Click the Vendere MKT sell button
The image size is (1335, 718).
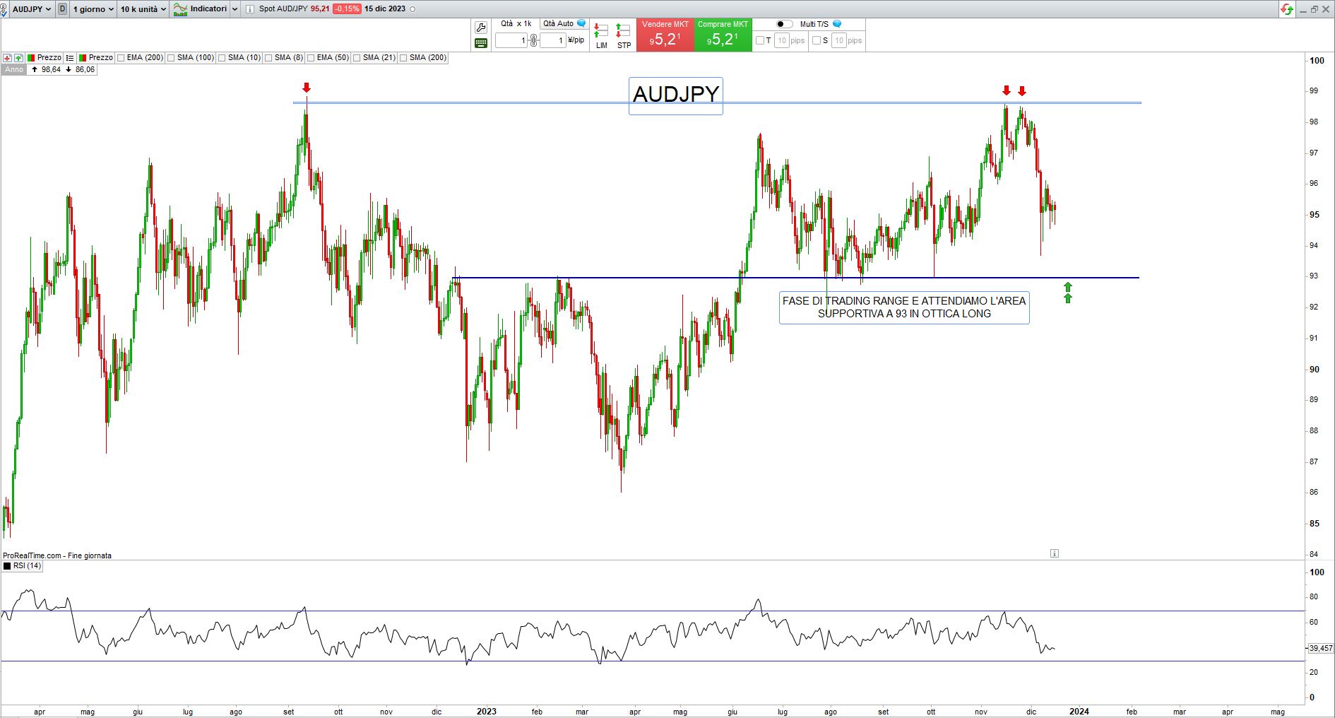point(665,35)
